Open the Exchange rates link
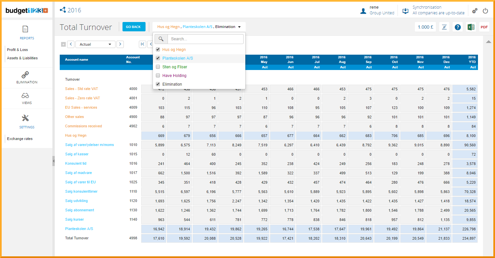The width and height of the screenshot is (495, 258). (20, 139)
